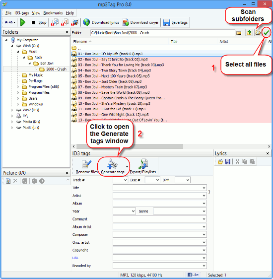
Task: Collapse the My Computer tree node
Action: click(6, 40)
